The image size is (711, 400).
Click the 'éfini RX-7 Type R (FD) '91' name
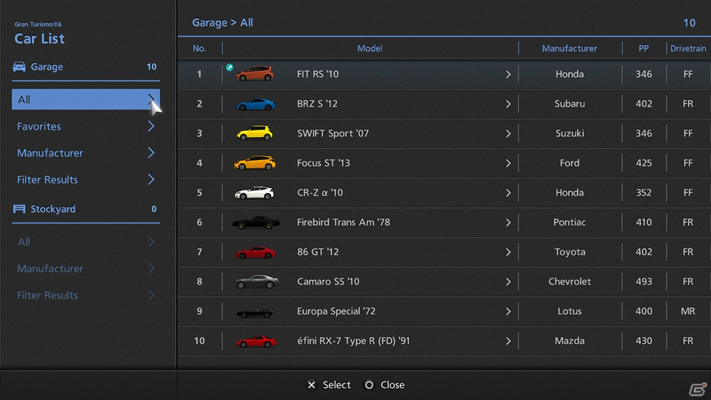click(353, 341)
